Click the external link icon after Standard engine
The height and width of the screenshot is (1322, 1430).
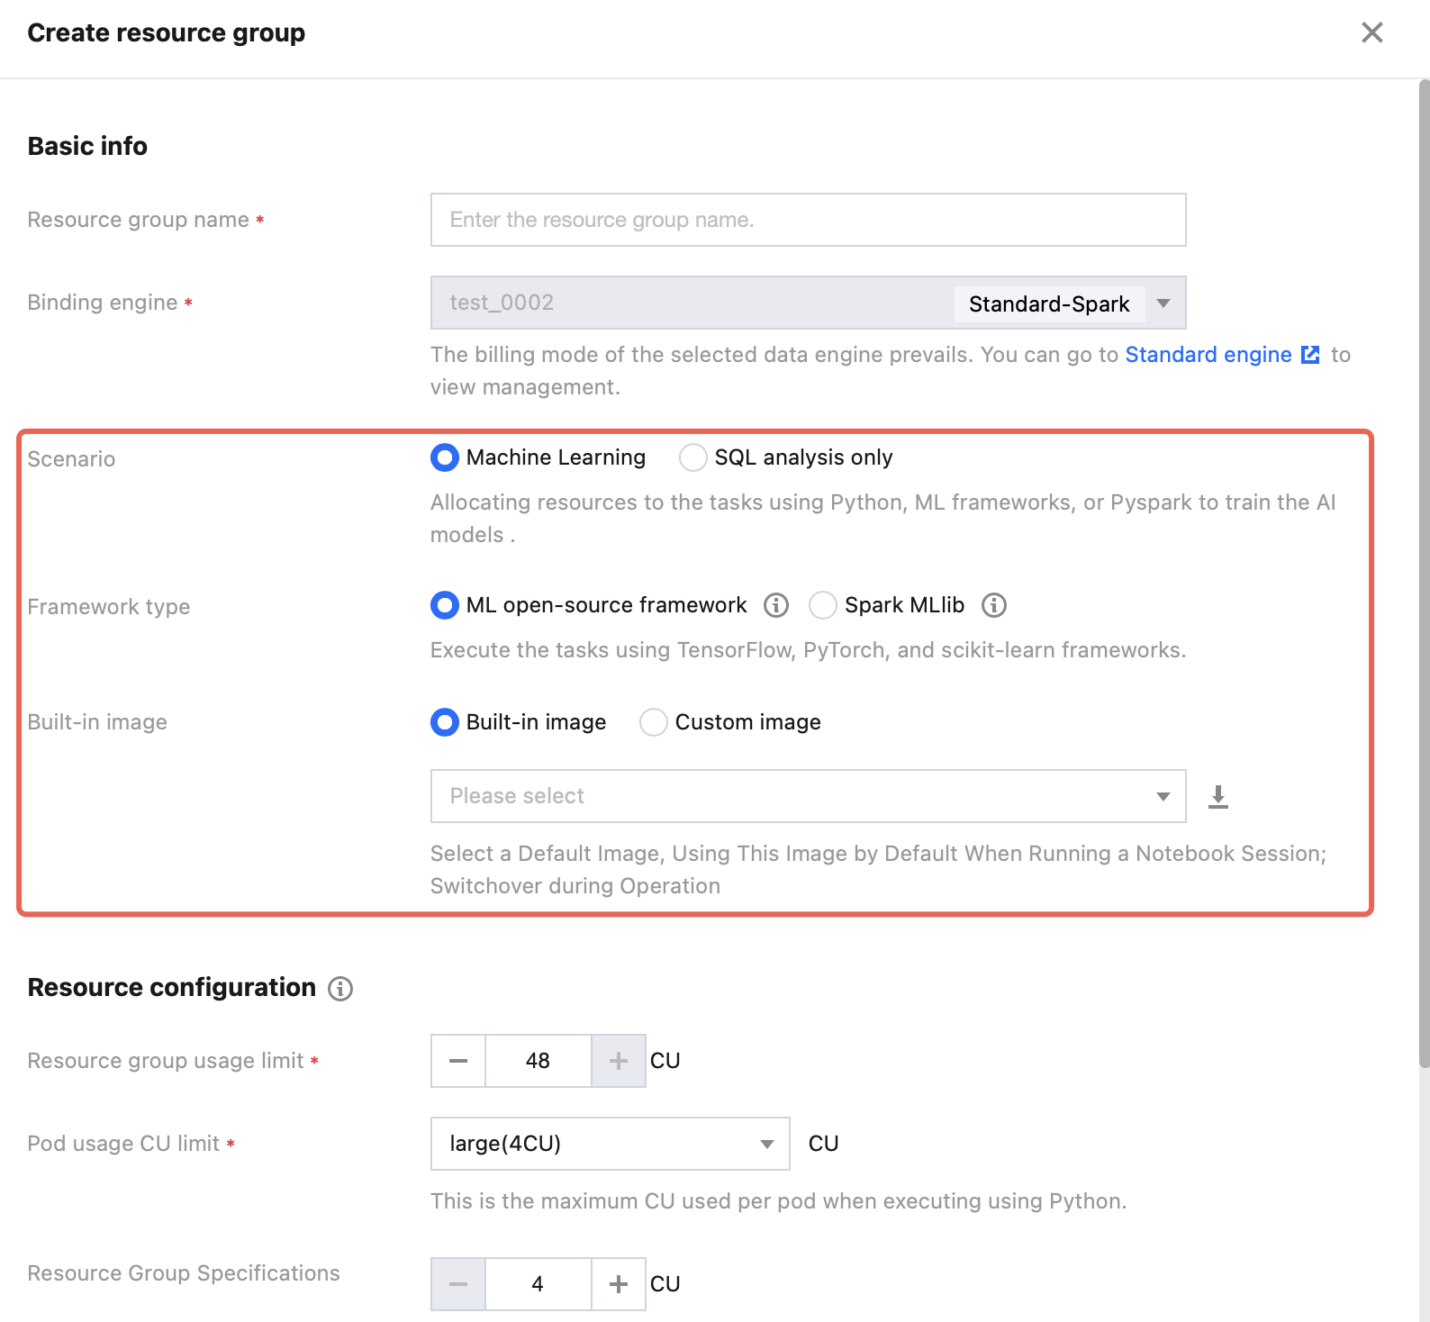1311,355
